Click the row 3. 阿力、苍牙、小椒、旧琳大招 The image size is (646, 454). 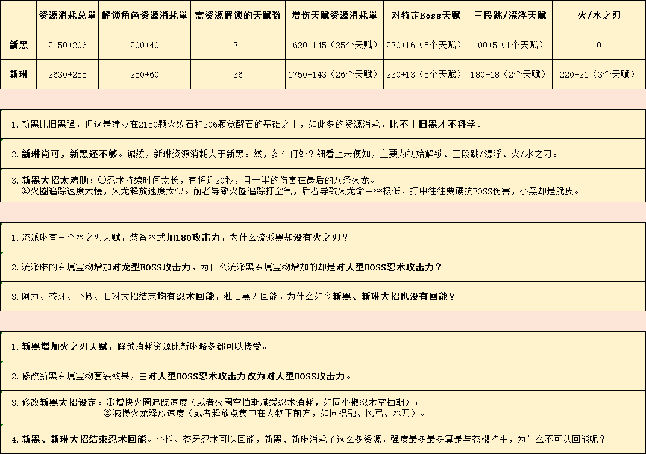pyautogui.click(x=323, y=296)
